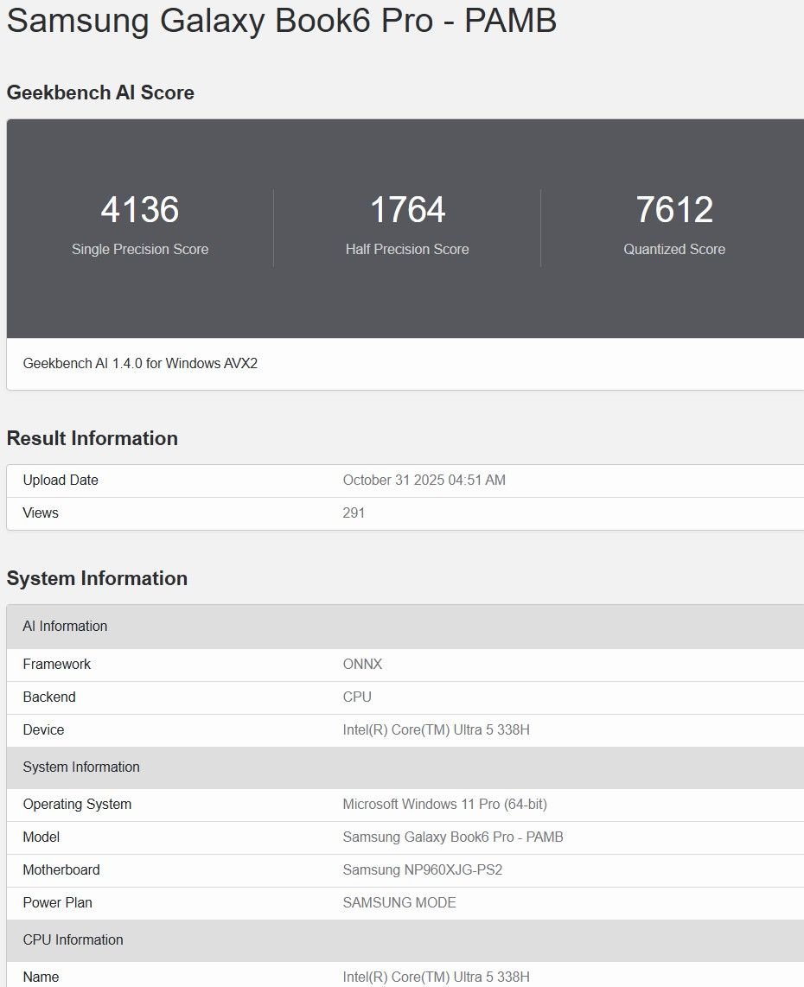This screenshot has width=804, height=987.
Task: Select the 7612 Quantized score value
Action: point(674,210)
